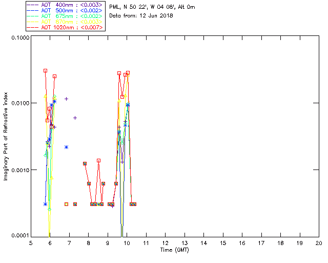This screenshot has height=263, width=328.
Task: Click the x-axis tick label 15
Action: (222, 242)
